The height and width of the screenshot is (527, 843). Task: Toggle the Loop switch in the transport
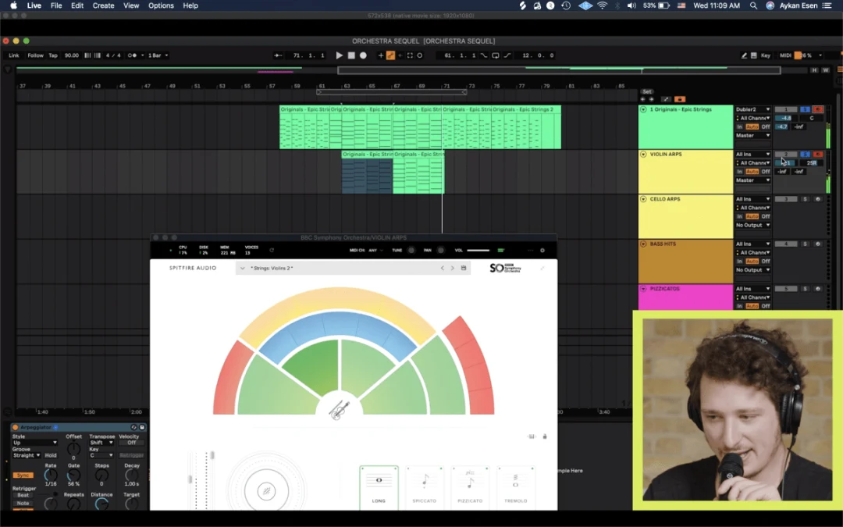pos(495,55)
